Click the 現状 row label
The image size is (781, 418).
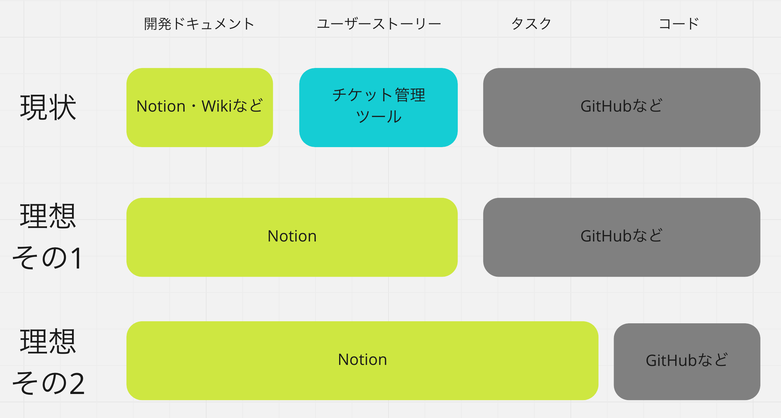click(x=48, y=108)
